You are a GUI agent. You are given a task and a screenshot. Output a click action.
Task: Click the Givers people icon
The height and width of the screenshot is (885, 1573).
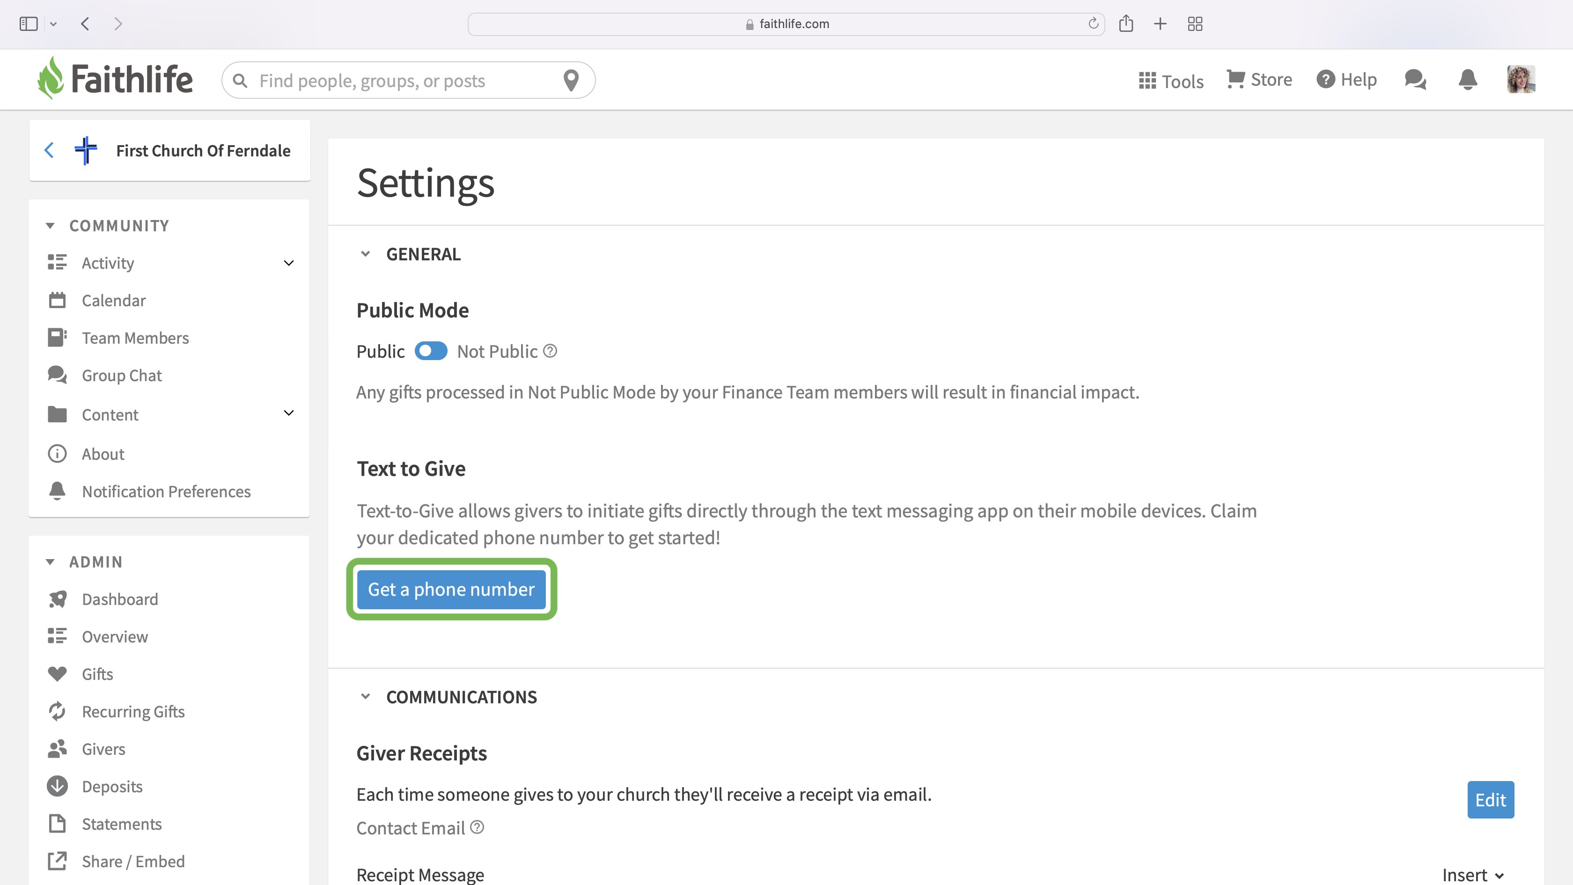58,749
